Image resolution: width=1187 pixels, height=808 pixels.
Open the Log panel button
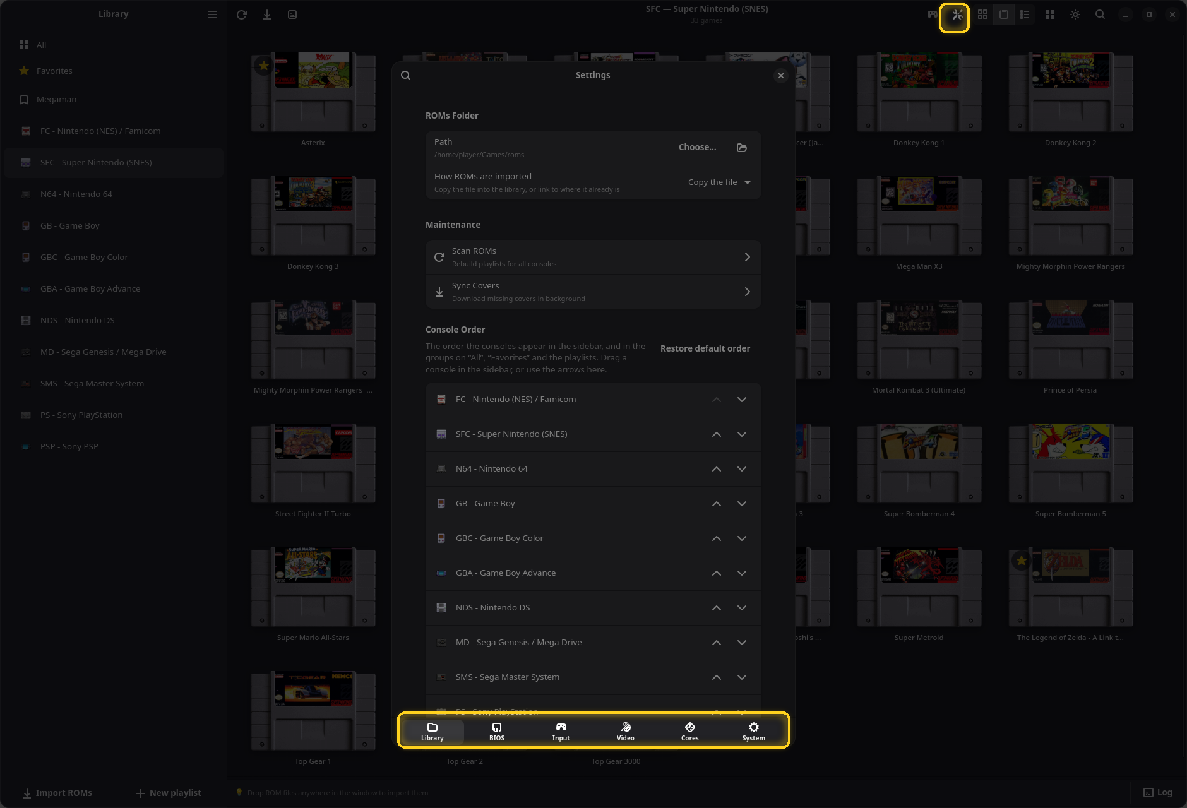click(x=1158, y=793)
